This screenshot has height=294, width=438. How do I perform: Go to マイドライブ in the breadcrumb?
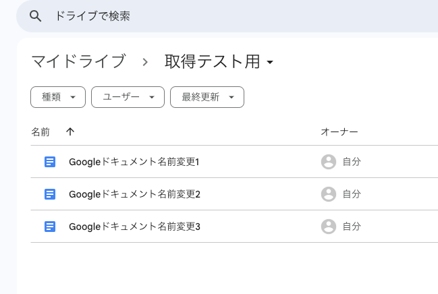[78, 62]
